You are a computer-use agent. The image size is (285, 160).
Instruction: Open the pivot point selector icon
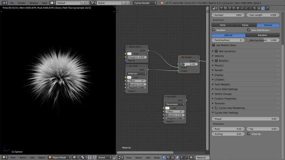[84, 157]
